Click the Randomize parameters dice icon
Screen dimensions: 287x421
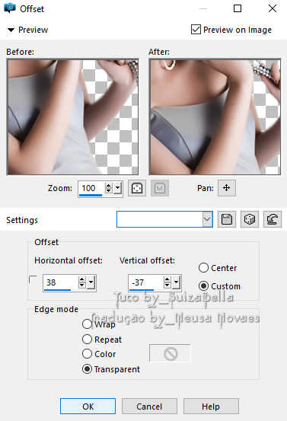click(x=250, y=219)
